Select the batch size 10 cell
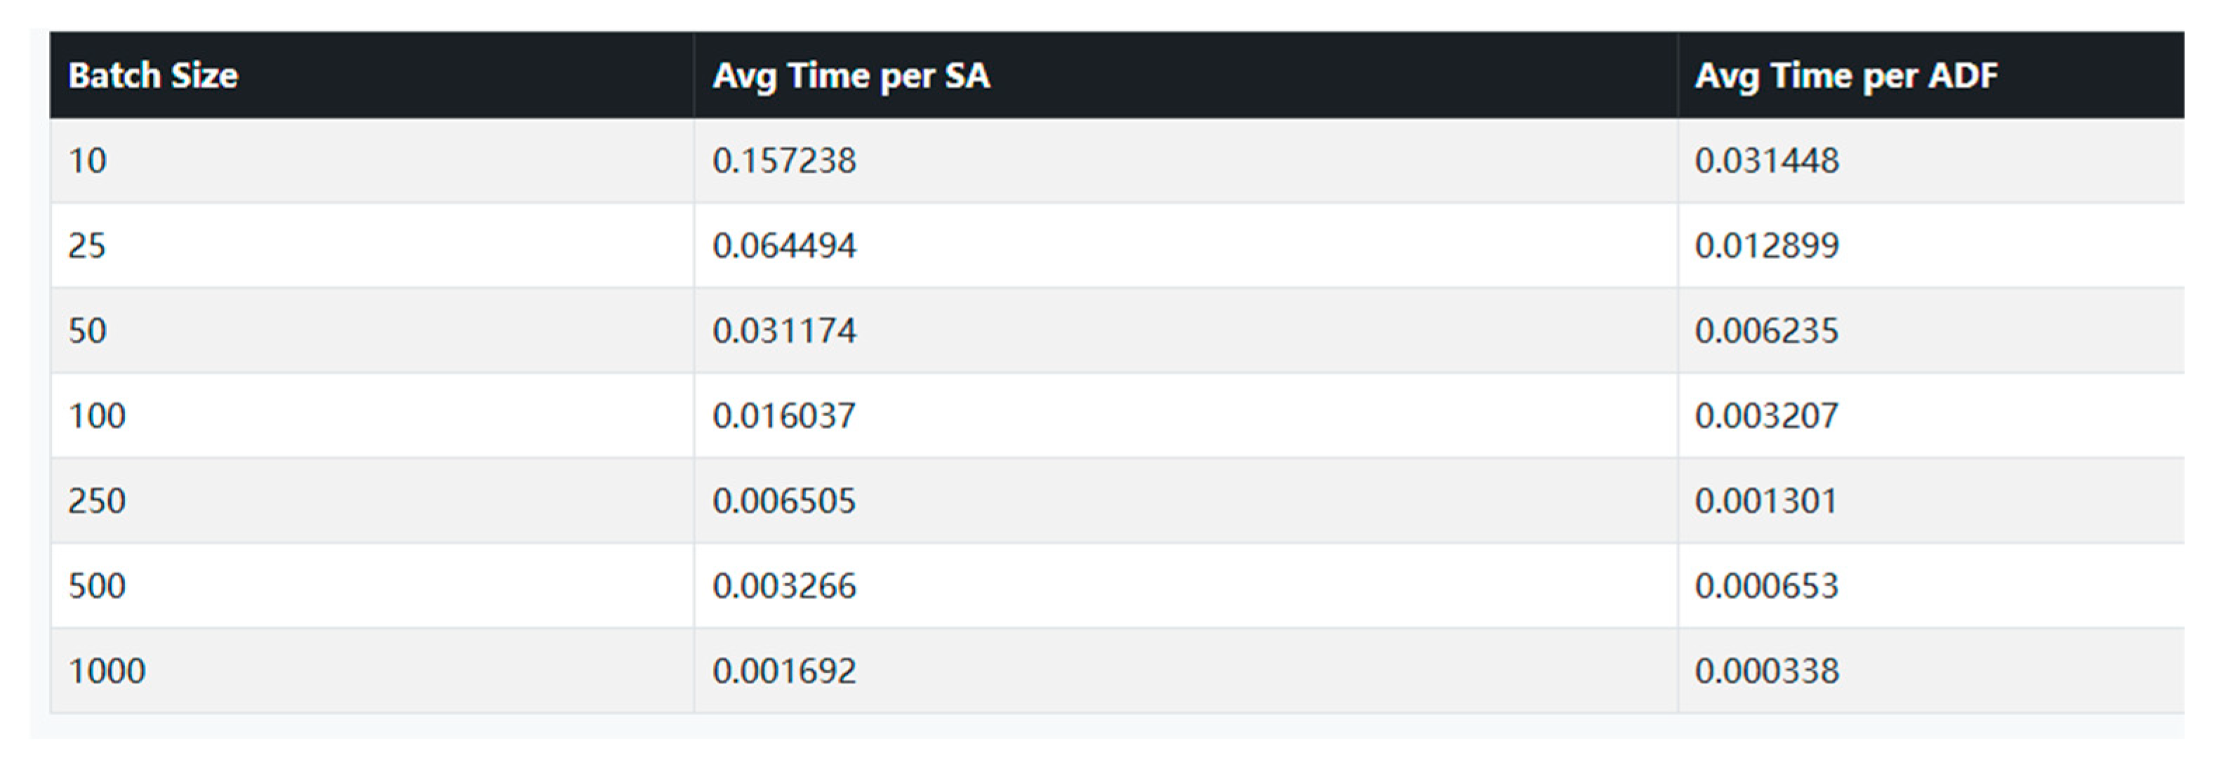 coord(88,161)
